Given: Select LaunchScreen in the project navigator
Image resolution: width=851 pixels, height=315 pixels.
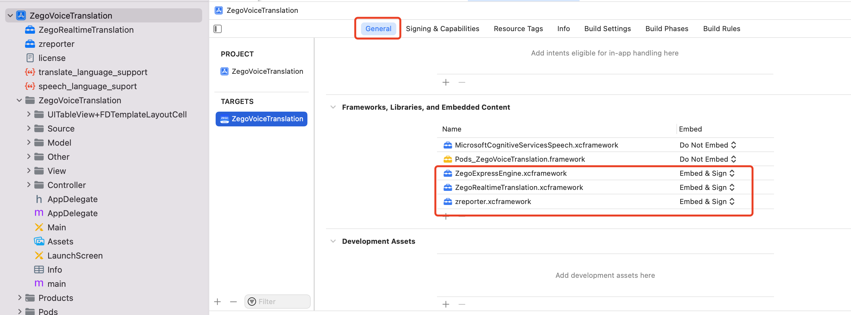Looking at the screenshot, I should pyautogui.click(x=75, y=256).
